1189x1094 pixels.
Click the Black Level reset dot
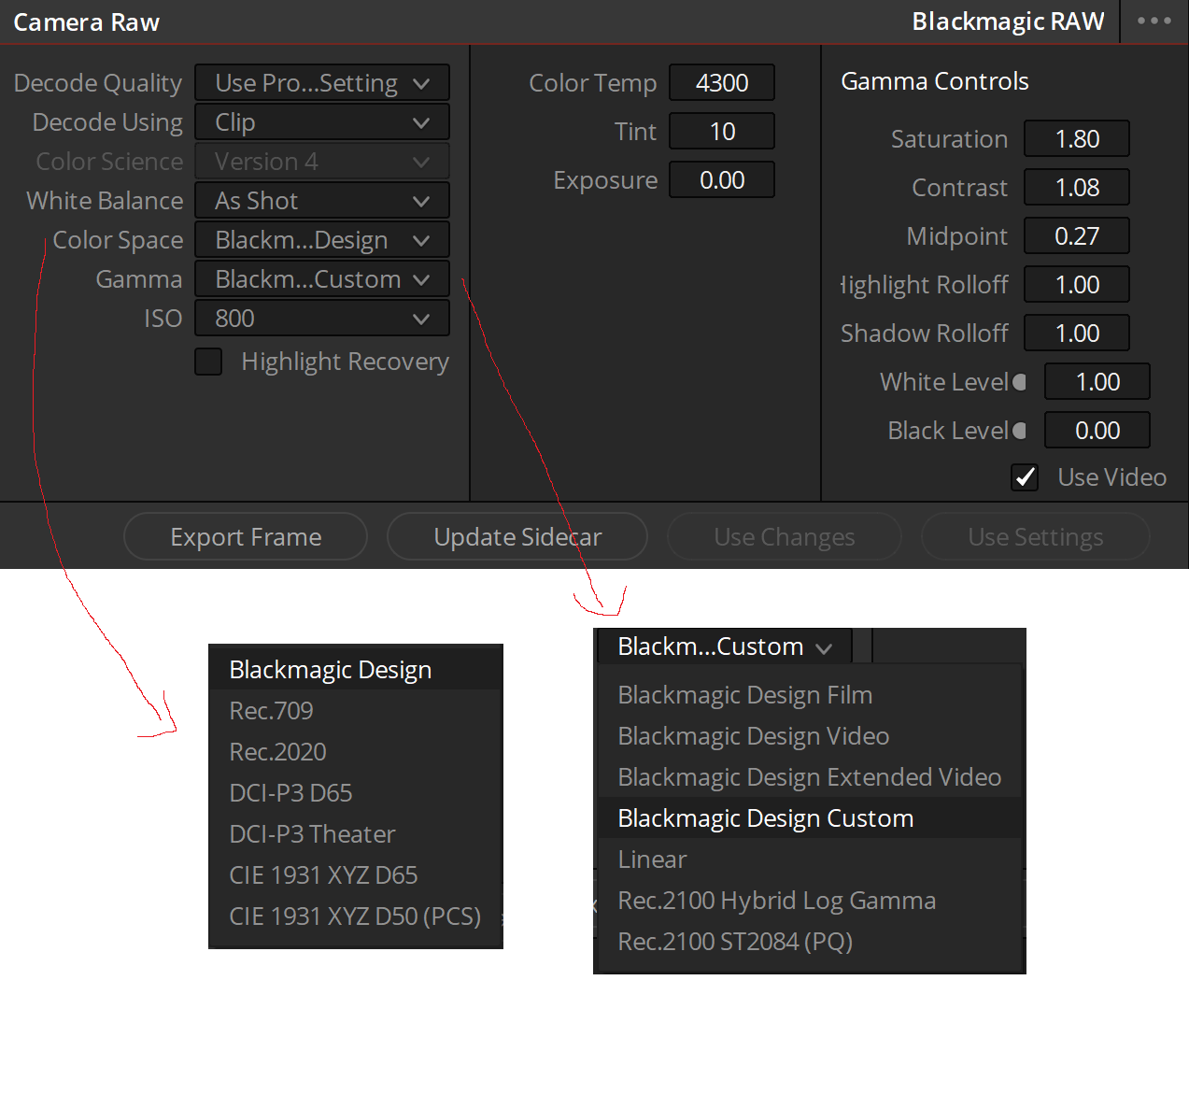[x=1020, y=431]
